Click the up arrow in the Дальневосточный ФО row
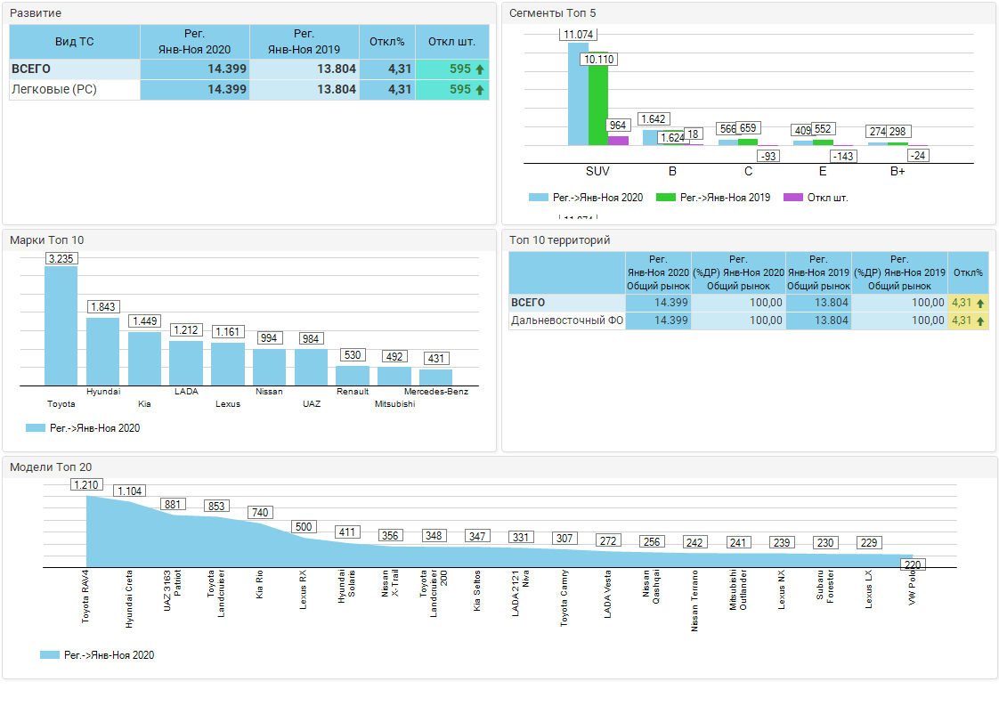 click(980, 321)
